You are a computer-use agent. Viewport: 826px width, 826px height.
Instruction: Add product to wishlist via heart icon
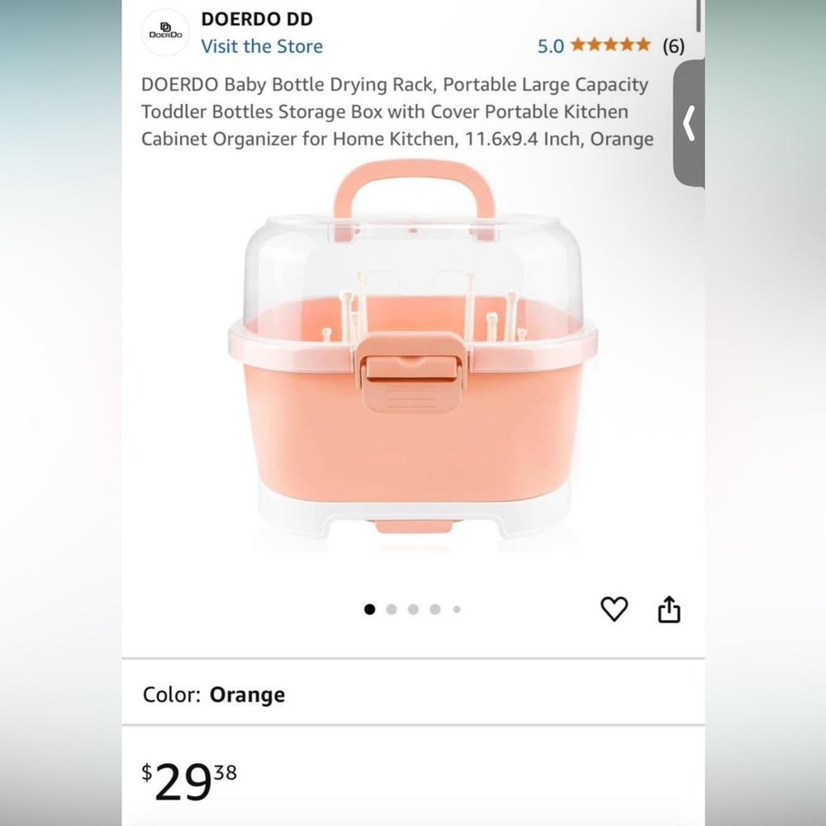pos(614,610)
